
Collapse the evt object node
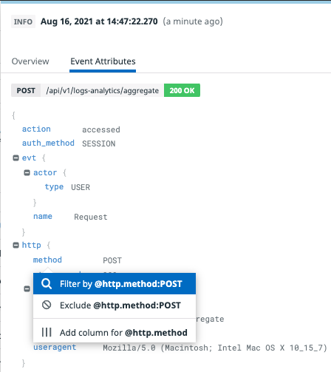16,158
